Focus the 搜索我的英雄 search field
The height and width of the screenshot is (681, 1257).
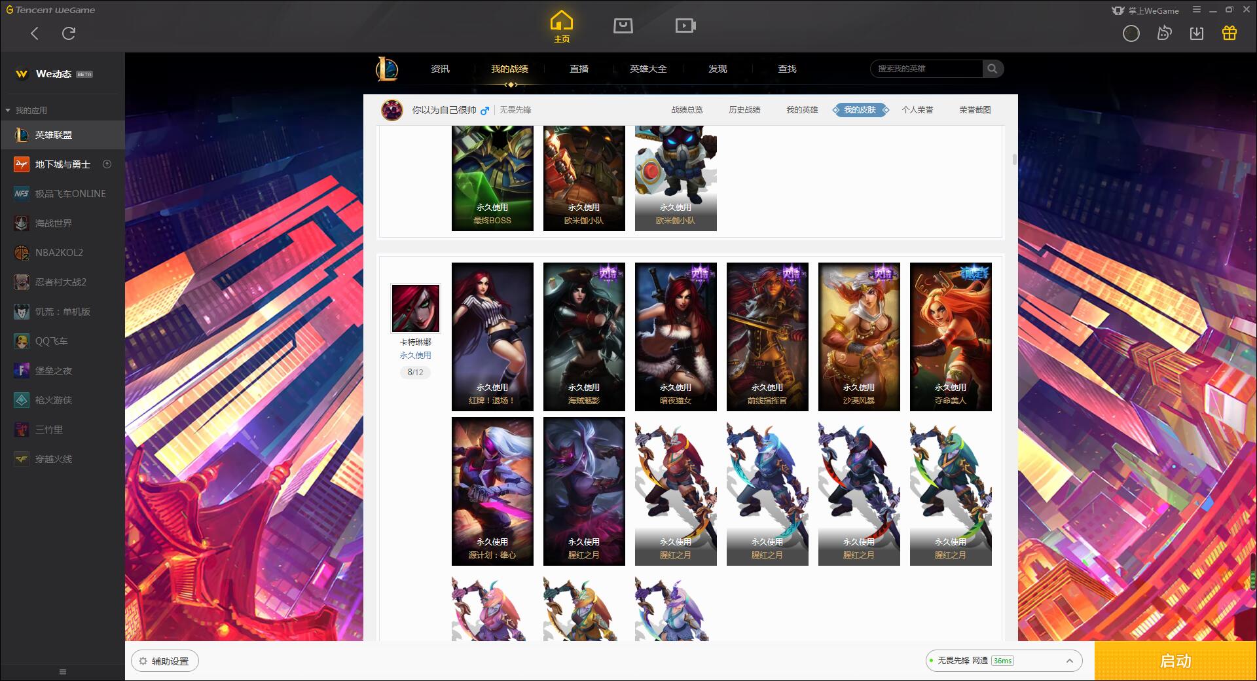pos(926,69)
